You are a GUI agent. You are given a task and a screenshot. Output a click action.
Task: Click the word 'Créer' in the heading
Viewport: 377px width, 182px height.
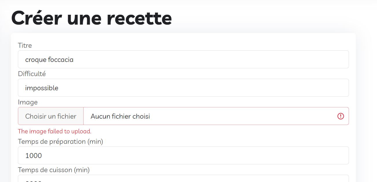click(x=36, y=18)
